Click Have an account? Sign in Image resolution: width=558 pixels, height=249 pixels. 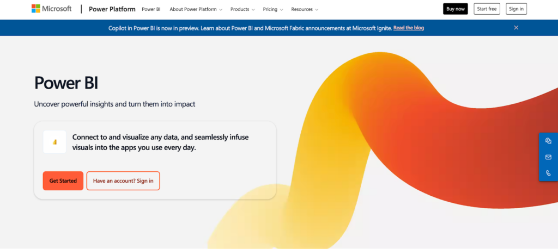coord(123,181)
